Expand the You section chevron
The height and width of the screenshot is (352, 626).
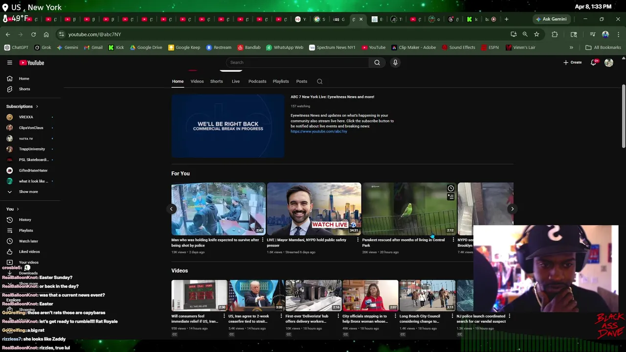[x=18, y=209]
